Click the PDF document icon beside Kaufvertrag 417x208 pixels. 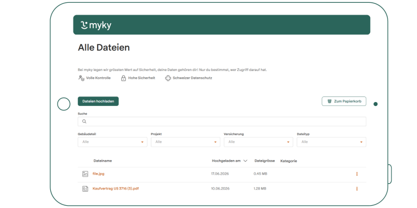pyautogui.click(x=85, y=189)
